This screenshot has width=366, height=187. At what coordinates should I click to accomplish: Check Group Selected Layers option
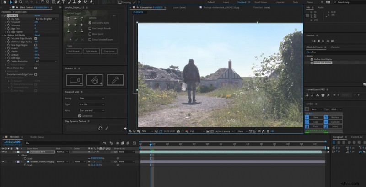[90, 40]
